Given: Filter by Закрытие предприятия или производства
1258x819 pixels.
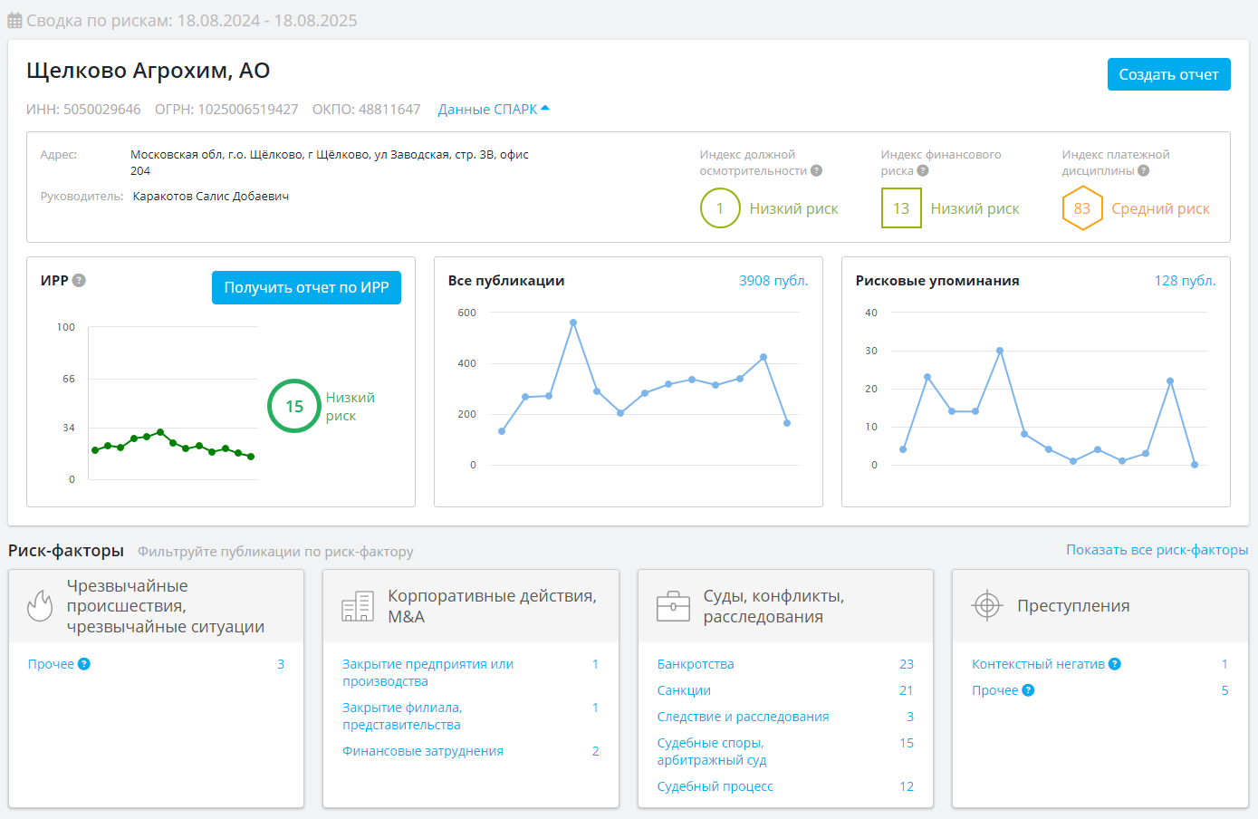Looking at the screenshot, I should coord(427,672).
